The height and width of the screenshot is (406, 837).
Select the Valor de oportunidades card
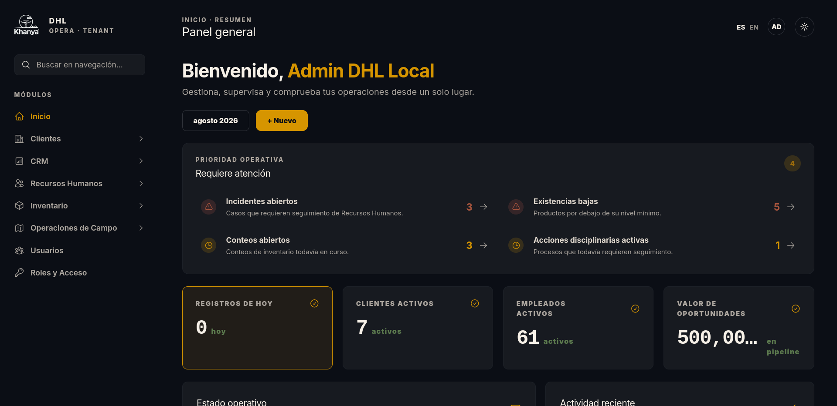coord(738,328)
